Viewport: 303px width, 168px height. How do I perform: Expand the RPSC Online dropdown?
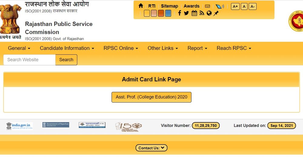coord(121,48)
